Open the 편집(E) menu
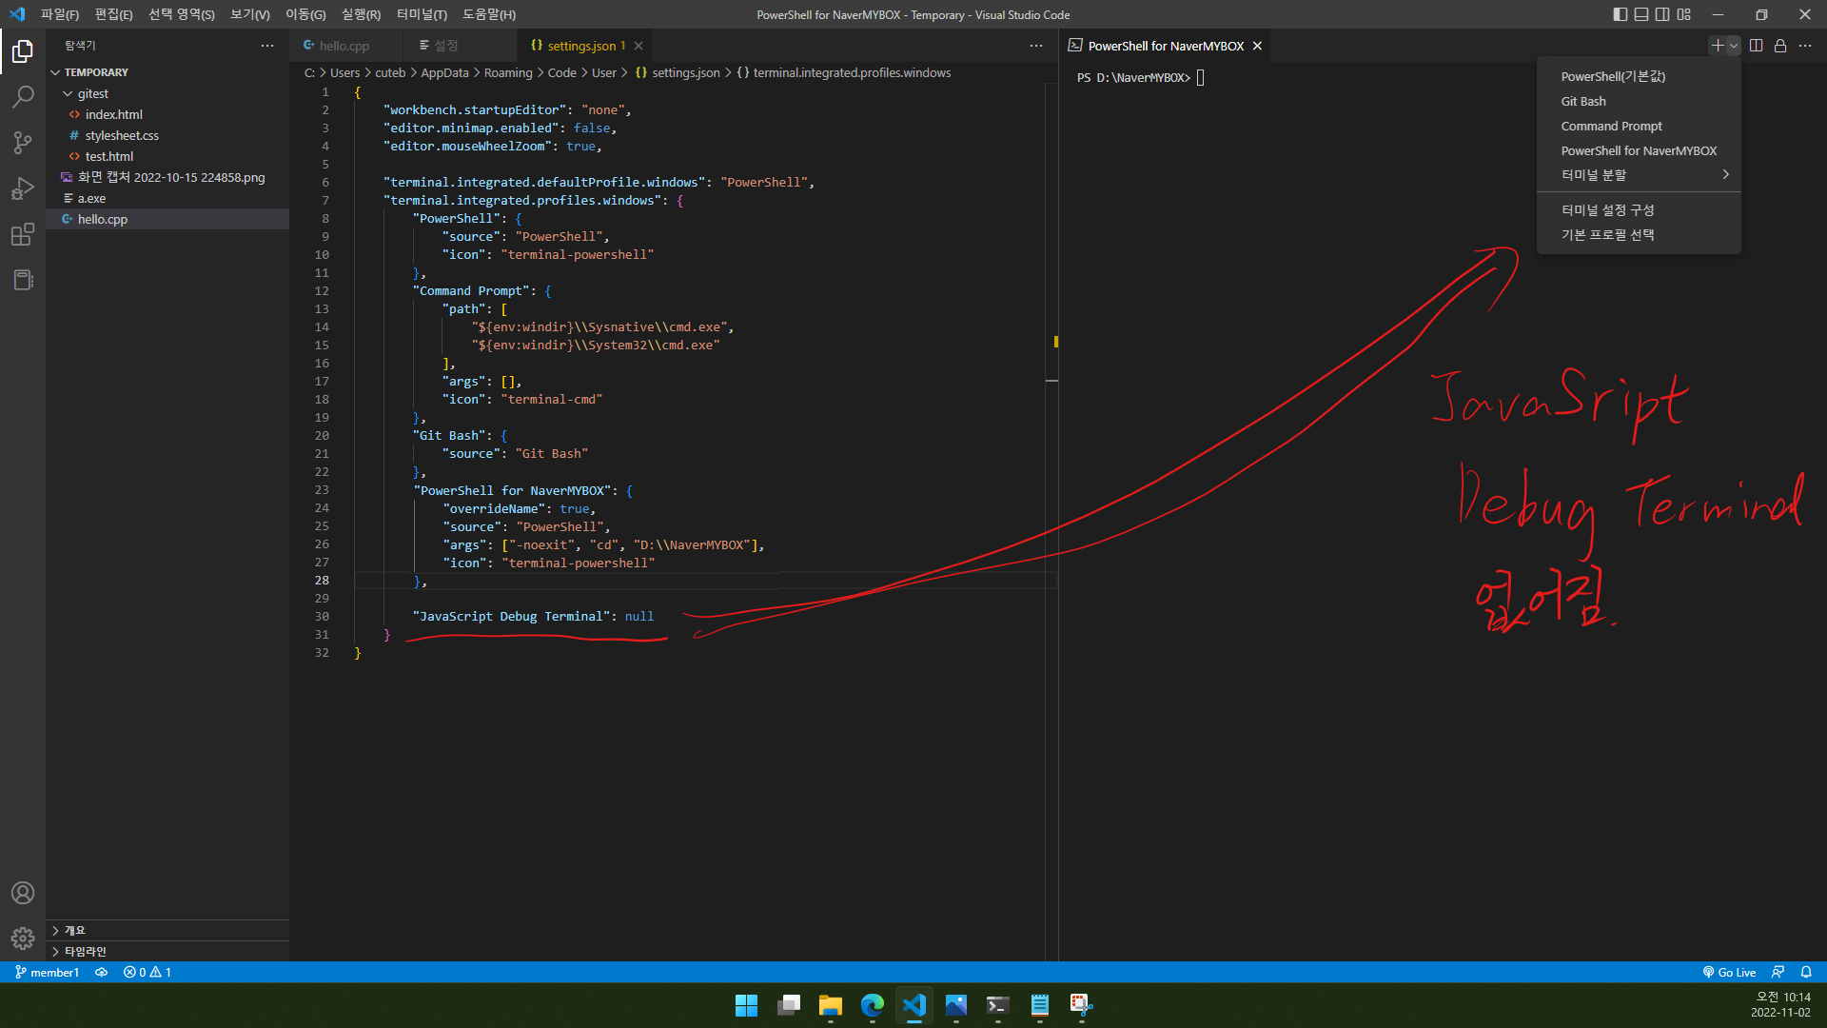Image resolution: width=1827 pixels, height=1028 pixels. click(113, 14)
